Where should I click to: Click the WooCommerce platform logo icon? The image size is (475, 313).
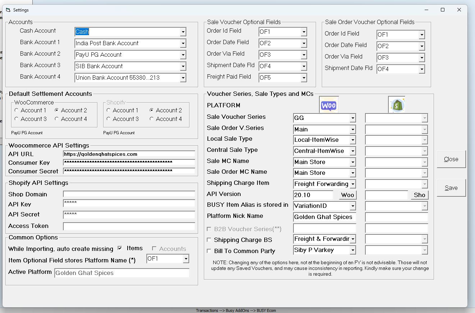click(329, 106)
